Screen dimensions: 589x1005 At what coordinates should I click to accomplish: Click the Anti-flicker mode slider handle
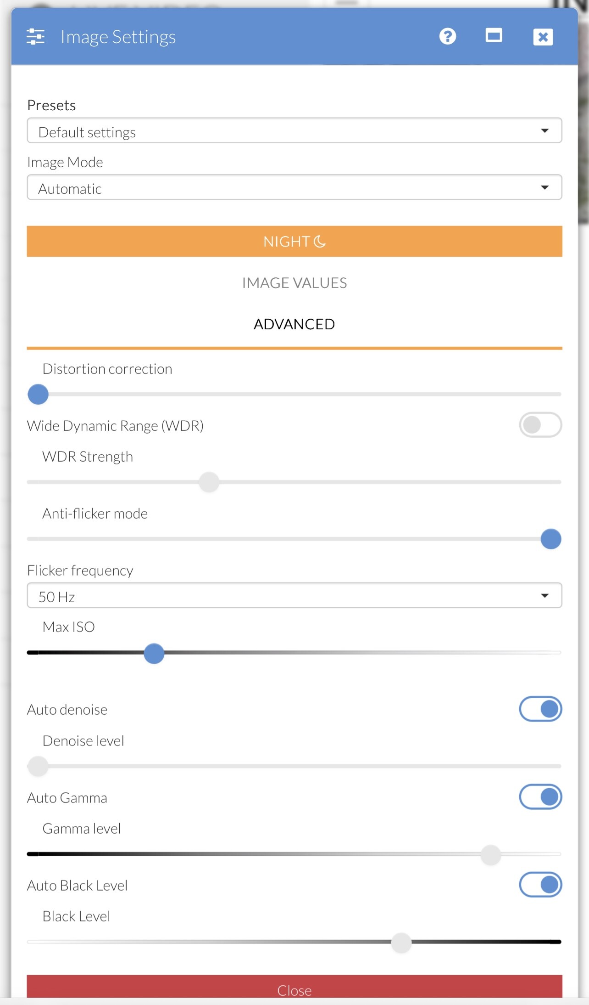551,539
